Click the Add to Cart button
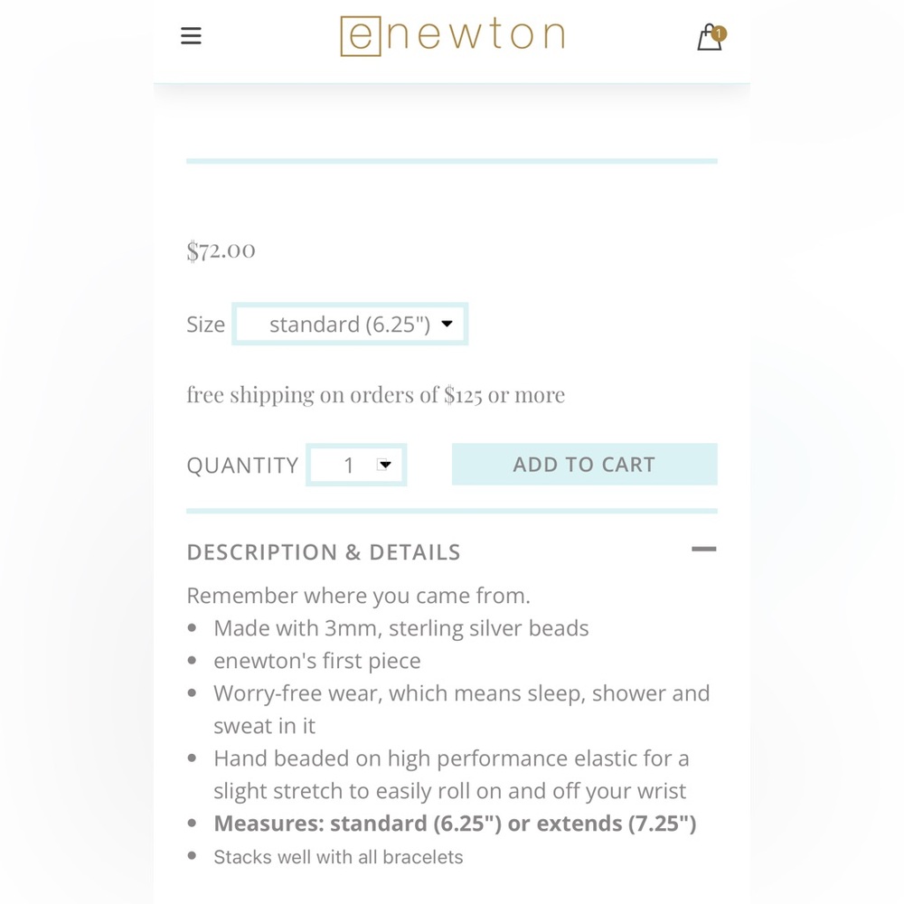This screenshot has height=904, width=904. [x=585, y=464]
